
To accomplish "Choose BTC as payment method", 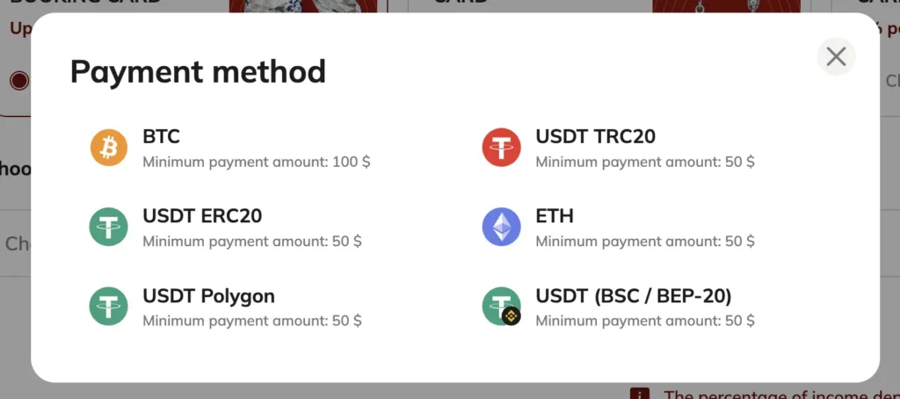I will pos(162,137).
